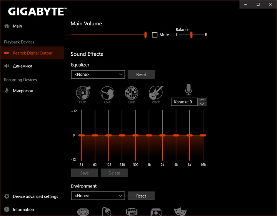Click the Karaoke microphone icon
277x216 pixels.
coord(189,89)
